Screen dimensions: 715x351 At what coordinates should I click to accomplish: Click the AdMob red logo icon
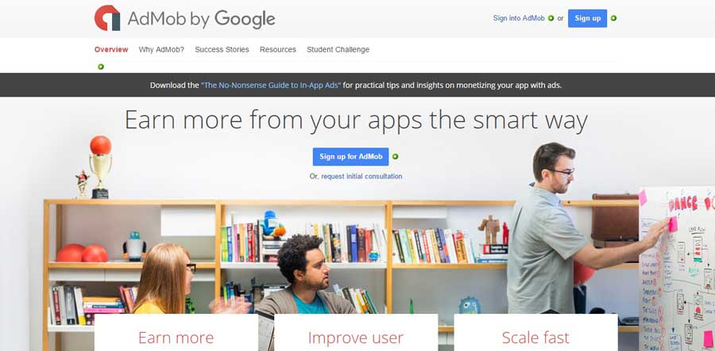coord(107,18)
